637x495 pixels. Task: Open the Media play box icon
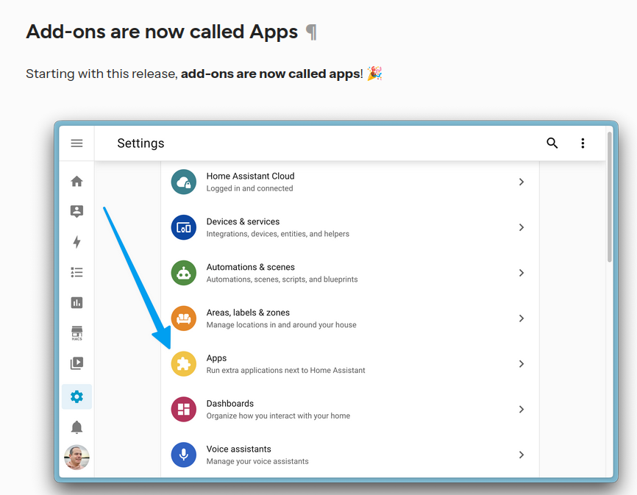point(76,363)
